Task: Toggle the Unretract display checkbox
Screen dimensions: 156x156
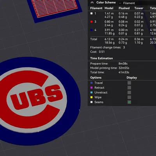Action: pos(129,92)
